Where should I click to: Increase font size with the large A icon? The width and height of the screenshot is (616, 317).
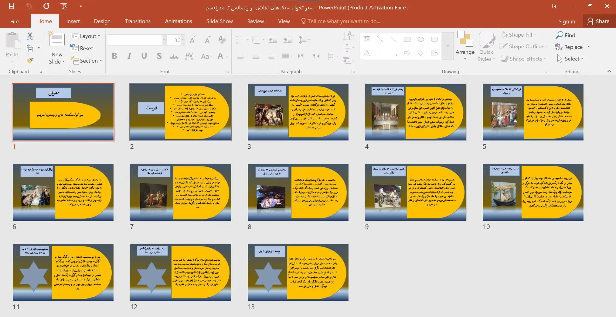pos(192,40)
